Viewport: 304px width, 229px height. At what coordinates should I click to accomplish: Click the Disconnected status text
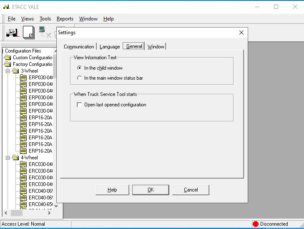[x=274, y=224]
